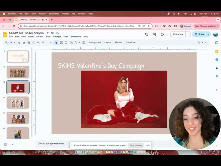Click the Stop sharing button
The image size is (221, 166).
coord(136,145)
